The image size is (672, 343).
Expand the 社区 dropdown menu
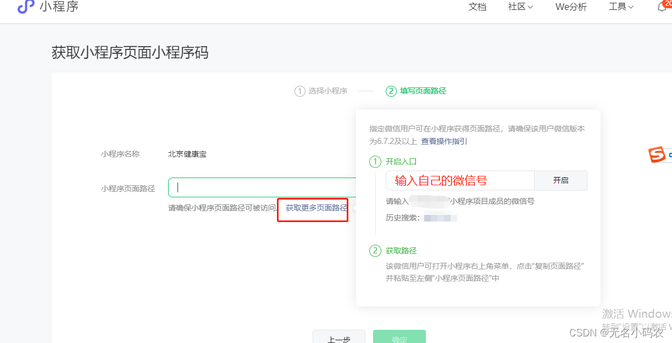click(520, 7)
